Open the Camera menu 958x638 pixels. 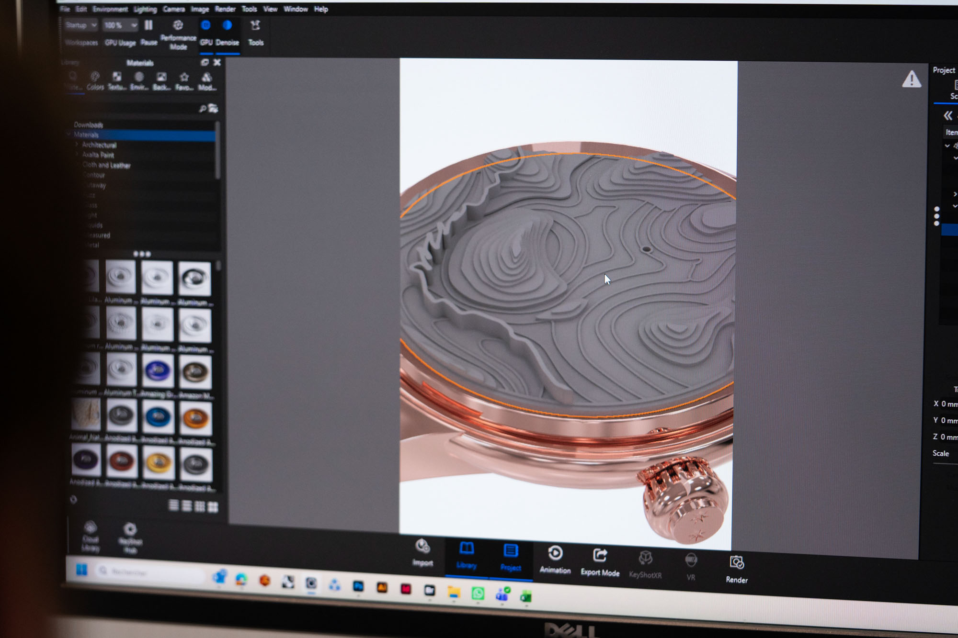(x=174, y=9)
